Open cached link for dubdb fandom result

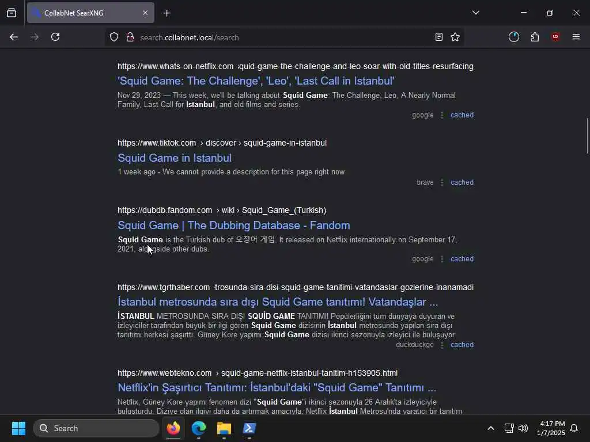(462, 259)
